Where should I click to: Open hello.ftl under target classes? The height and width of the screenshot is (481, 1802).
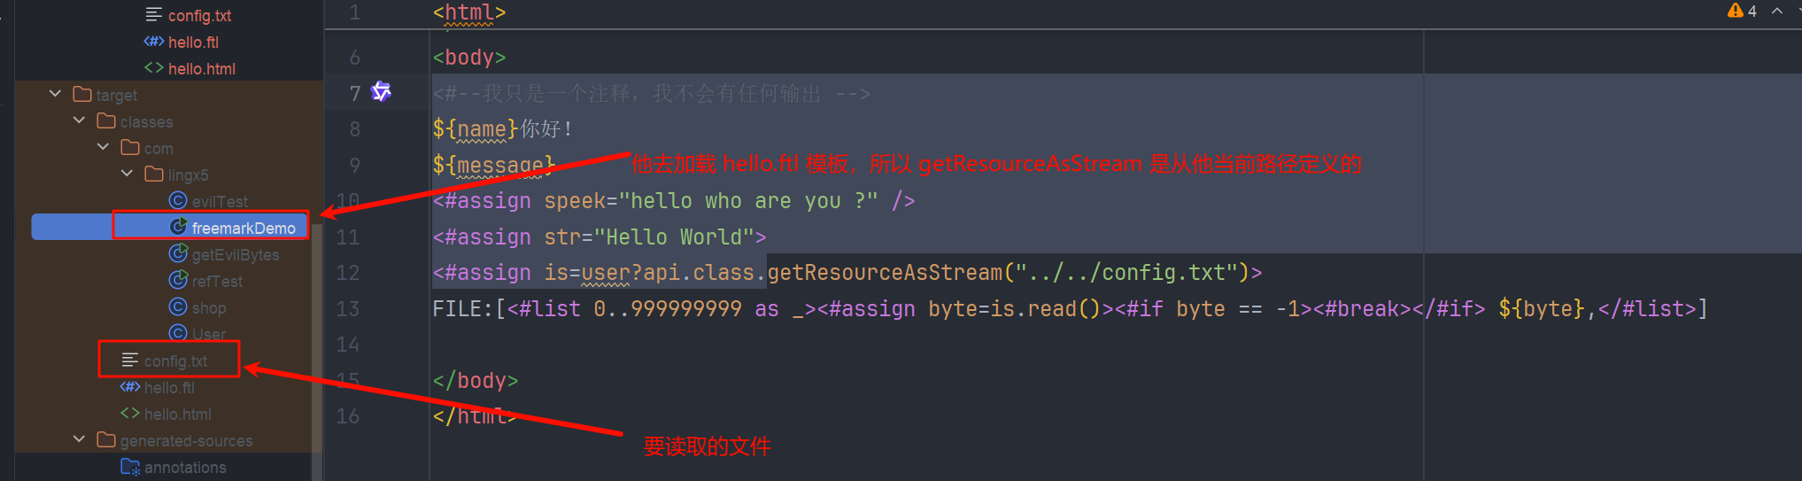pyautogui.click(x=168, y=387)
